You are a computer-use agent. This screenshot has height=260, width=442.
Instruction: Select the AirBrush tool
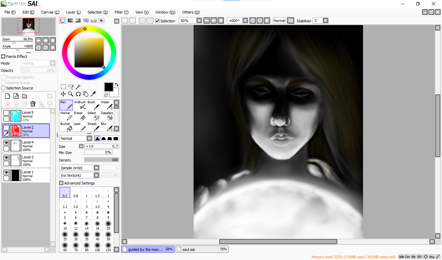[80, 105]
